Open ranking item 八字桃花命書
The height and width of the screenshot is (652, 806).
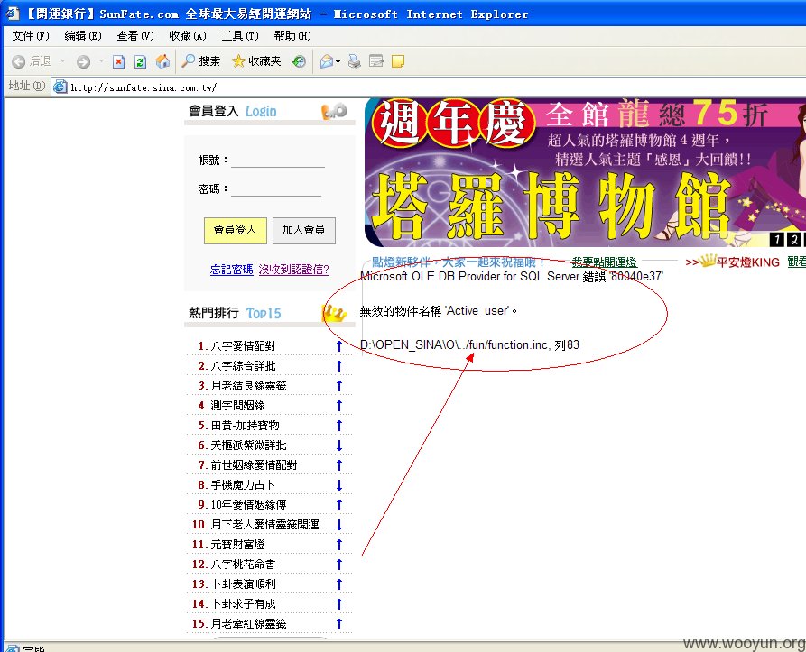243,565
